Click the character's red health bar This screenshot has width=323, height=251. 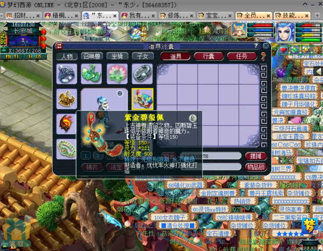tap(309, 25)
